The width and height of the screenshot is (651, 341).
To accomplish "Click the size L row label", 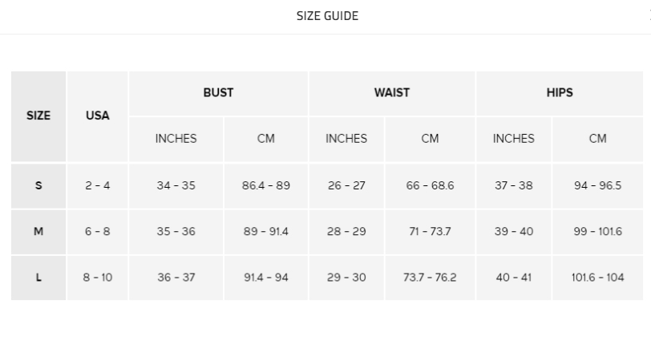I will click(38, 278).
